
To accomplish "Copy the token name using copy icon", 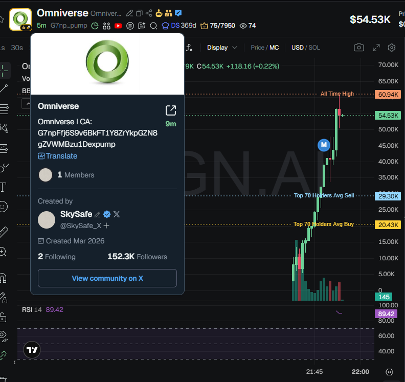I will (x=139, y=13).
